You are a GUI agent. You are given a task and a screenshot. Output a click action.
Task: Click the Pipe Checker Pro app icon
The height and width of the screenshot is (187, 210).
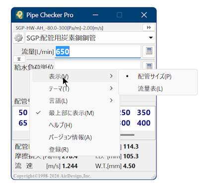click(x=19, y=15)
